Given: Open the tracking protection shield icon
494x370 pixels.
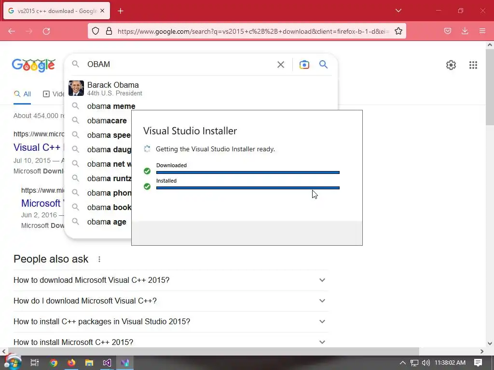Looking at the screenshot, I should point(96,31).
